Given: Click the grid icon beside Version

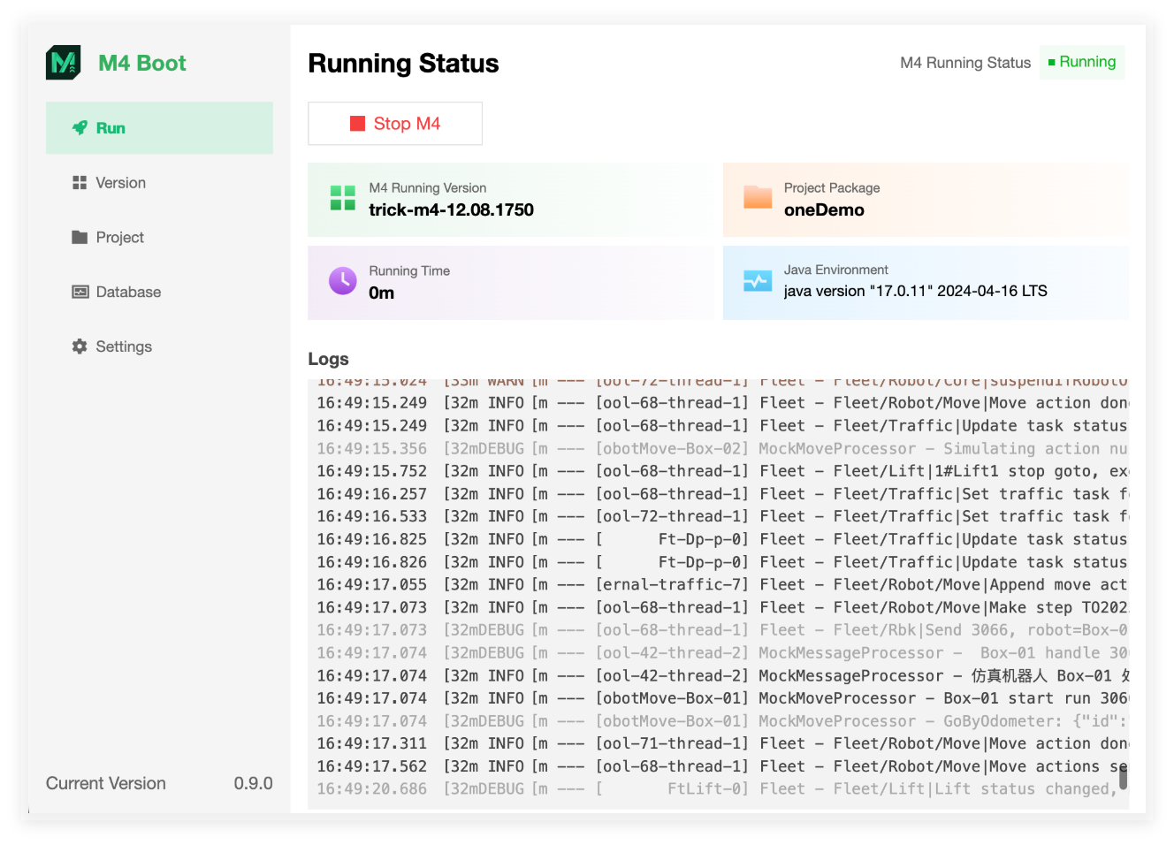Looking at the screenshot, I should pos(80,183).
